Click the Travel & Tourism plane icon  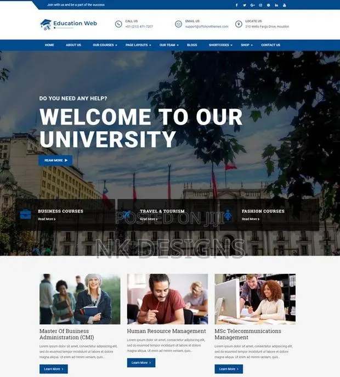pyautogui.click(x=127, y=214)
